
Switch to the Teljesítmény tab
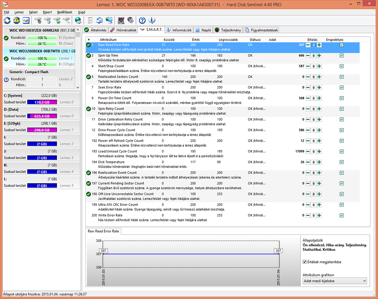point(228,30)
